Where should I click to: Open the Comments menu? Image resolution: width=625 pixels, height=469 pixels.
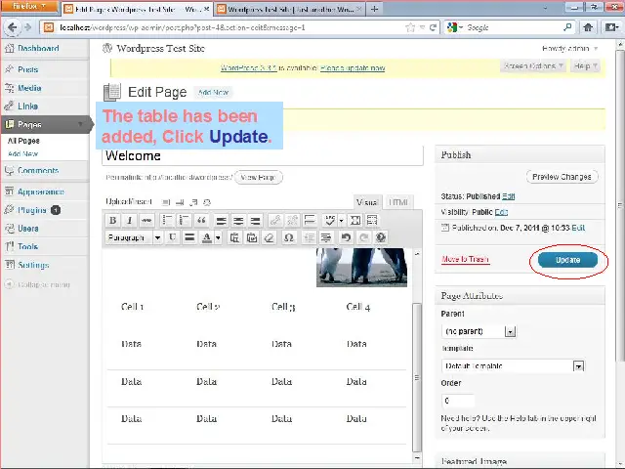[x=38, y=170]
